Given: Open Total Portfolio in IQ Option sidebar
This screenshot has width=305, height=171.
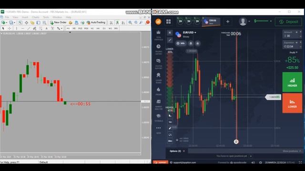Looking at the screenshot, I should [159, 35].
